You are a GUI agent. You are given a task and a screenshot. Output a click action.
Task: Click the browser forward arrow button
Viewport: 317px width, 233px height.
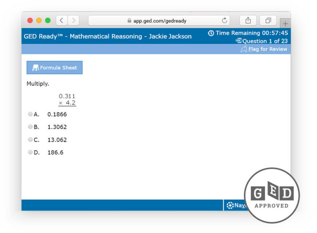(x=73, y=20)
